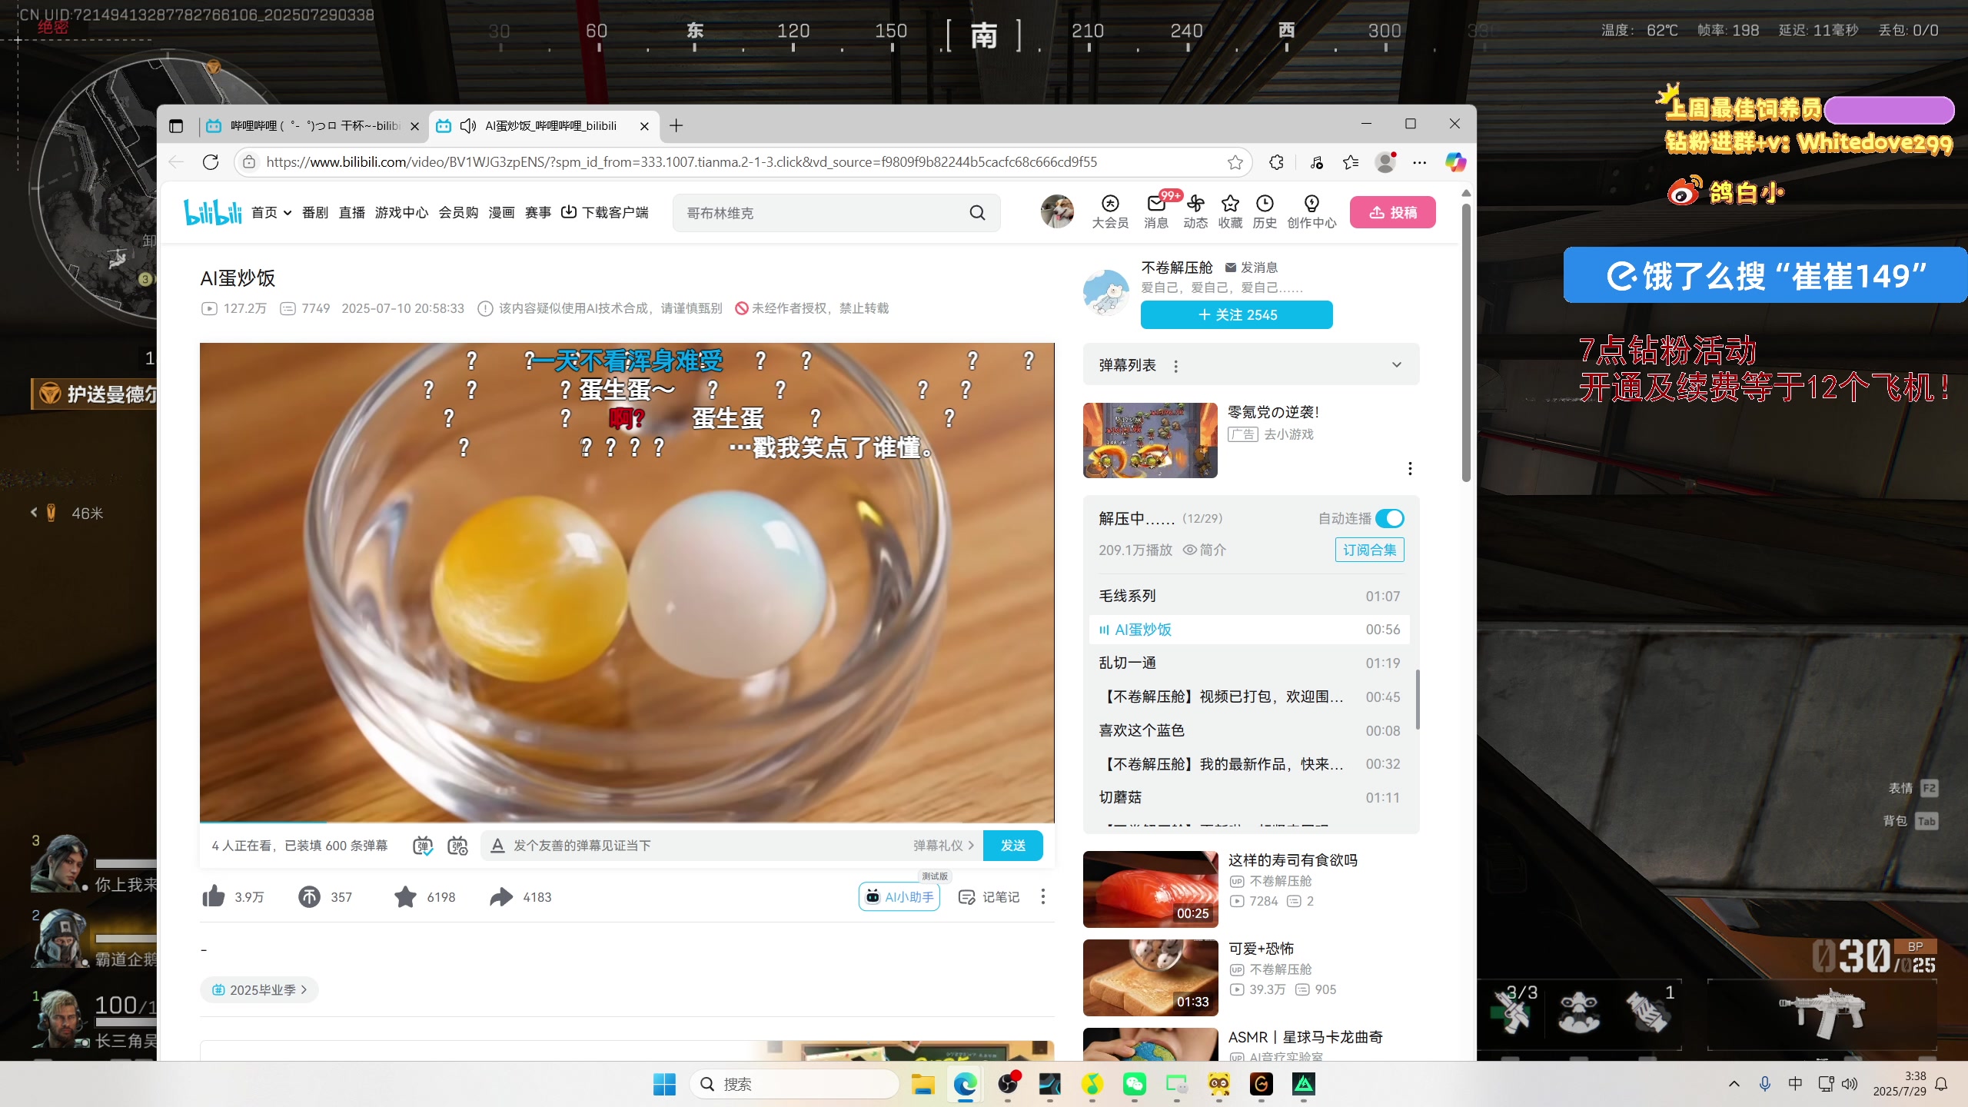The height and width of the screenshot is (1107, 1968).
Task: Open the 消息 messages icon
Action: click(1156, 212)
